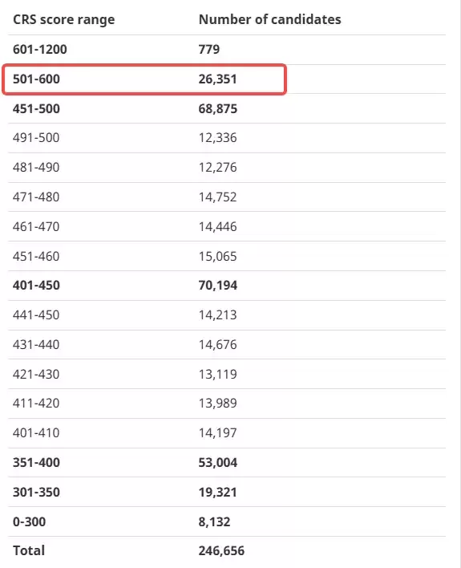This screenshot has width=461, height=568.
Task: Select the 0-300 score range row
Action: click(x=227, y=522)
